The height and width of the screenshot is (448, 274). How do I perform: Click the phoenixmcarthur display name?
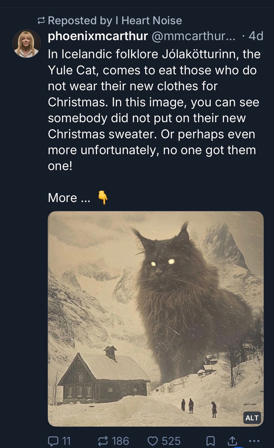pos(98,36)
